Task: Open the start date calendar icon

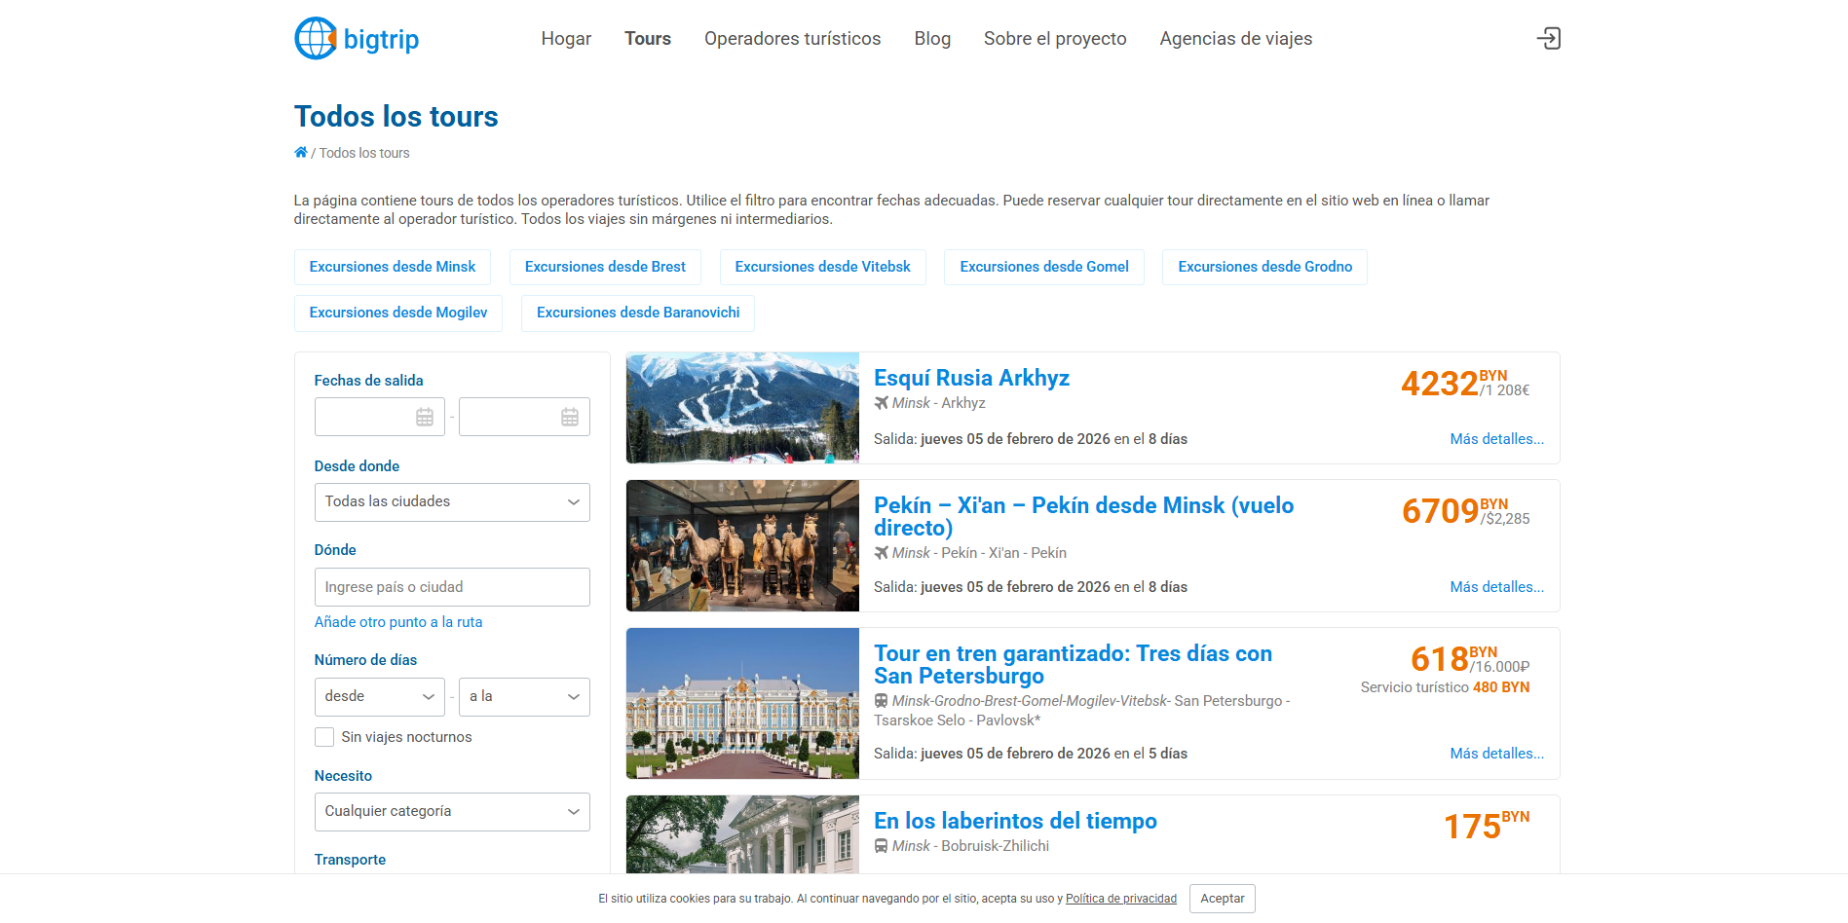Action: pos(425,417)
